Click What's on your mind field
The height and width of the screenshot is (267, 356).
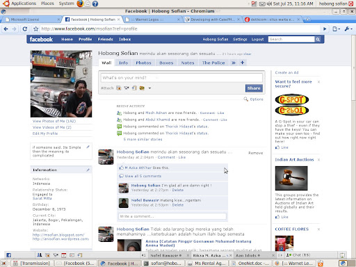[181, 78]
